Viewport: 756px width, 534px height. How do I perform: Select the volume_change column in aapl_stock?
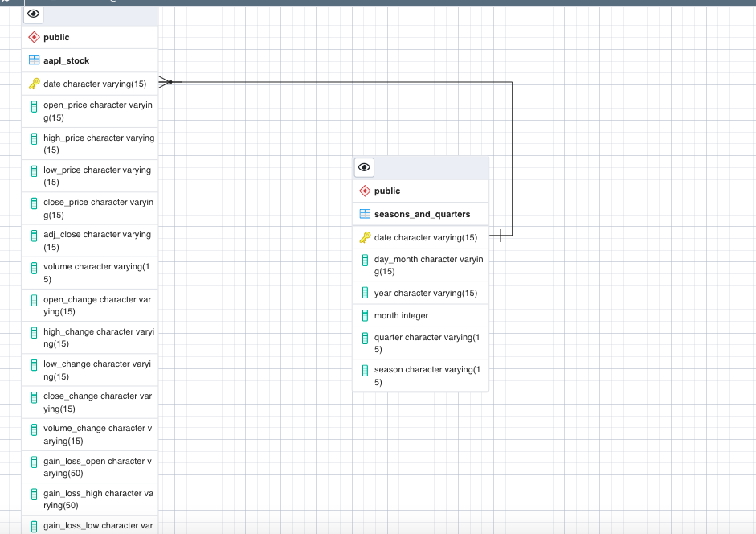click(97, 434)
